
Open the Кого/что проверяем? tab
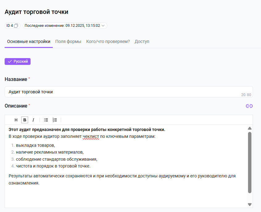point(108,41)
